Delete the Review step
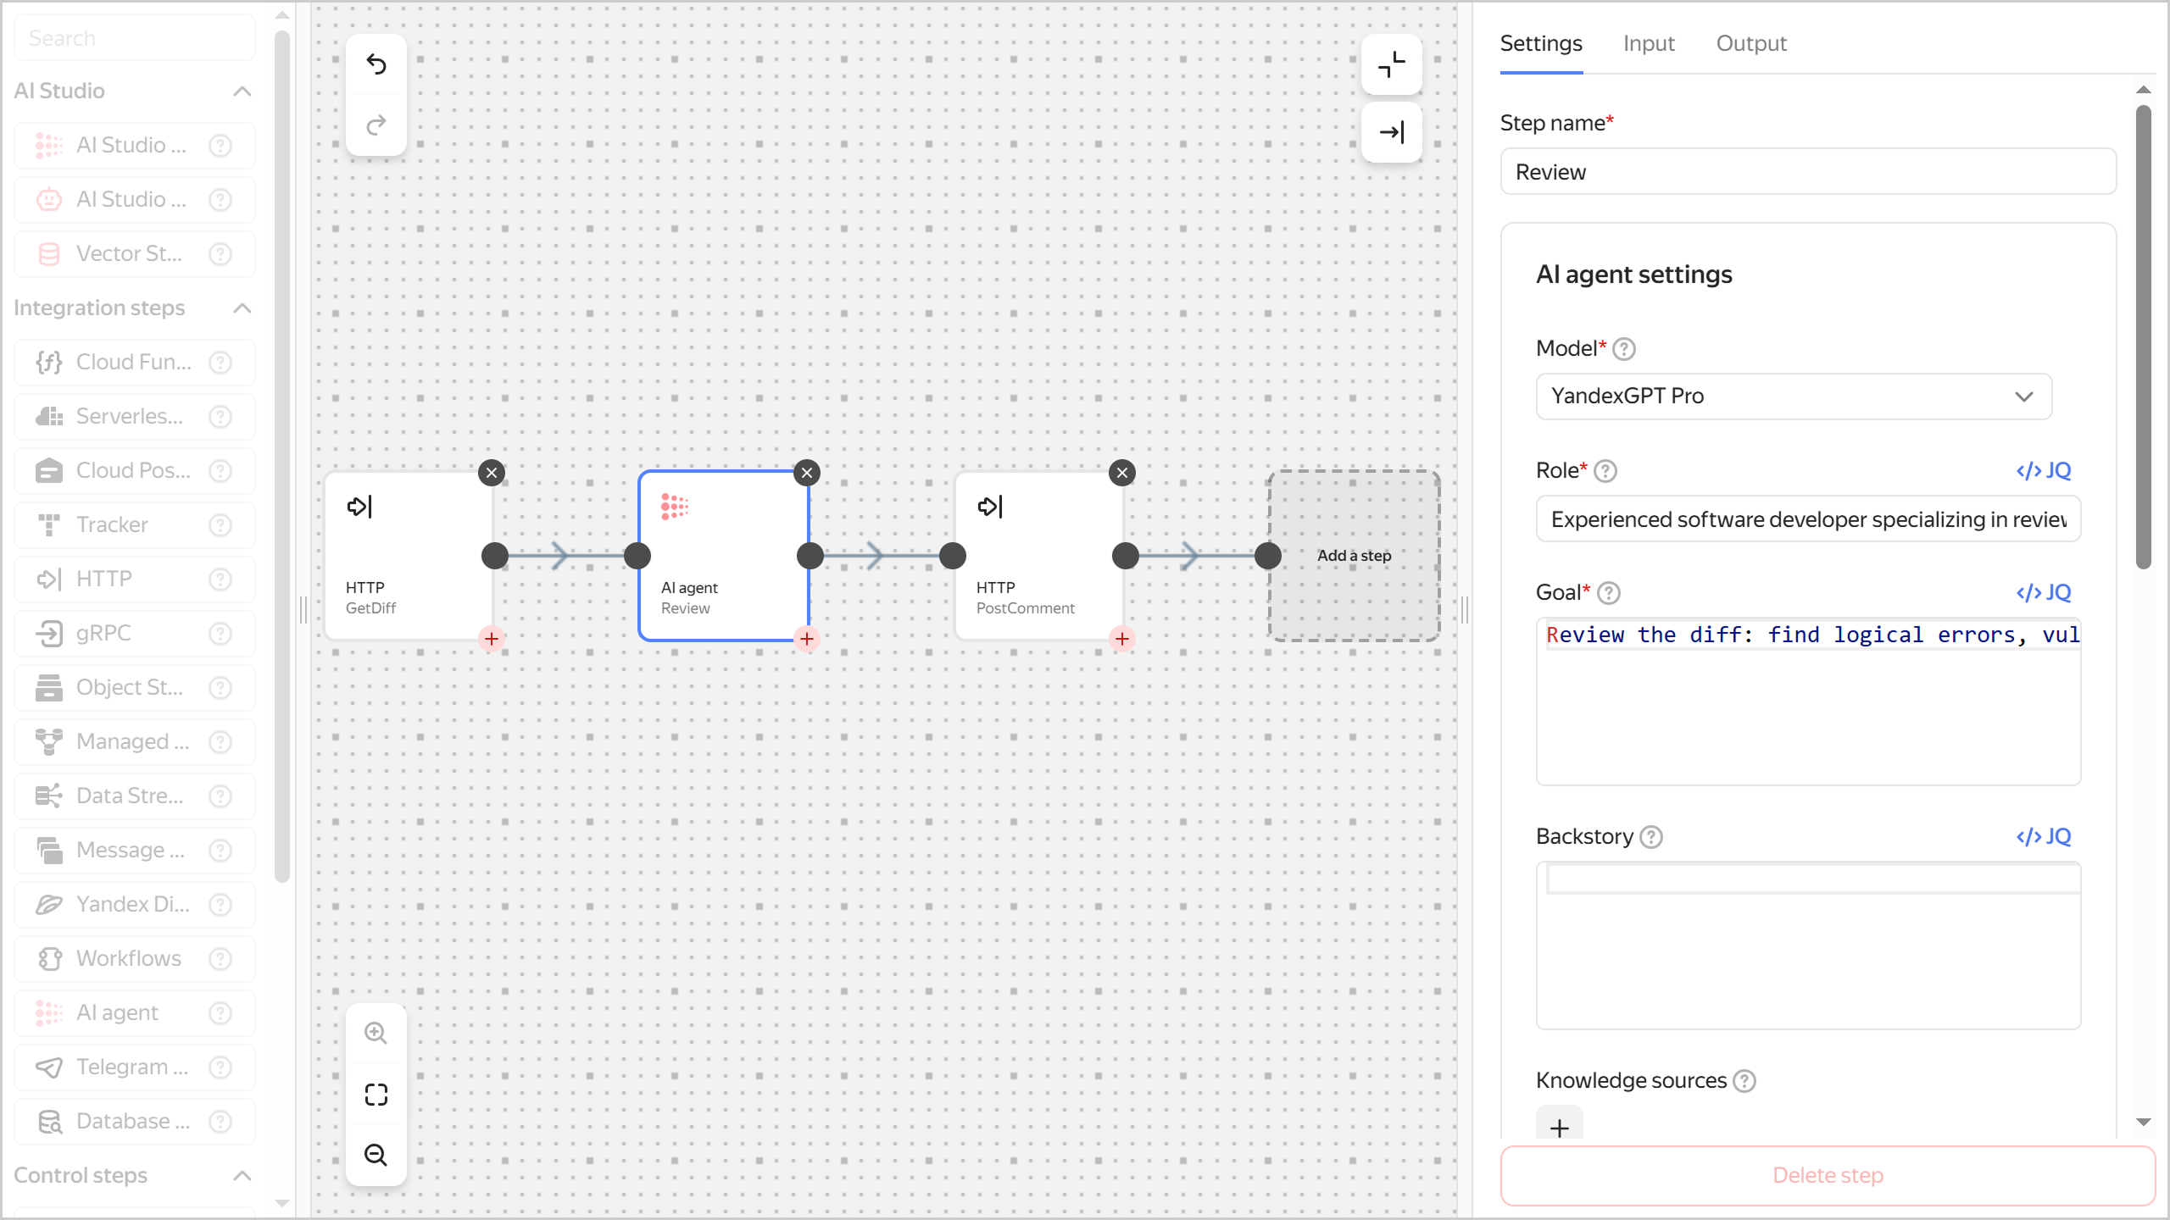The height and width of the screenshot is (1220, 2170). 1828,1174
